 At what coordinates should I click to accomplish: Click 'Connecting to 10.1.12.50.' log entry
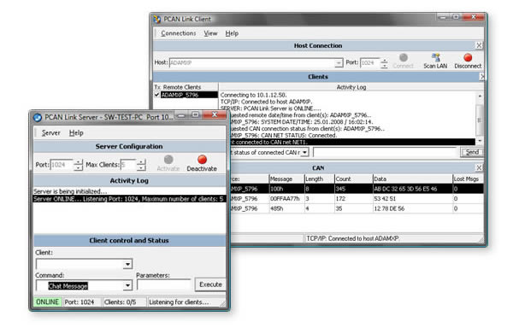pyautogui.click(x=254, y=95)
